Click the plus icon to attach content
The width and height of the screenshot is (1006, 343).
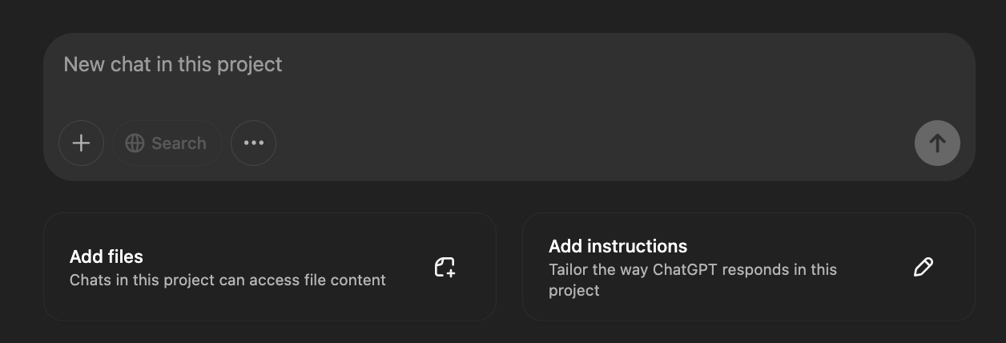pos(81,143)
